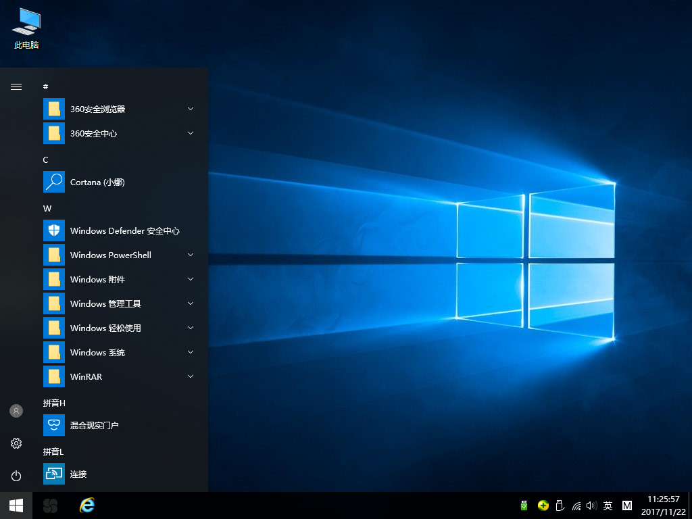Viewport: 692px width, 519px height.
Task: Expand the Start menu hamburger button
Action: (16, 86)
